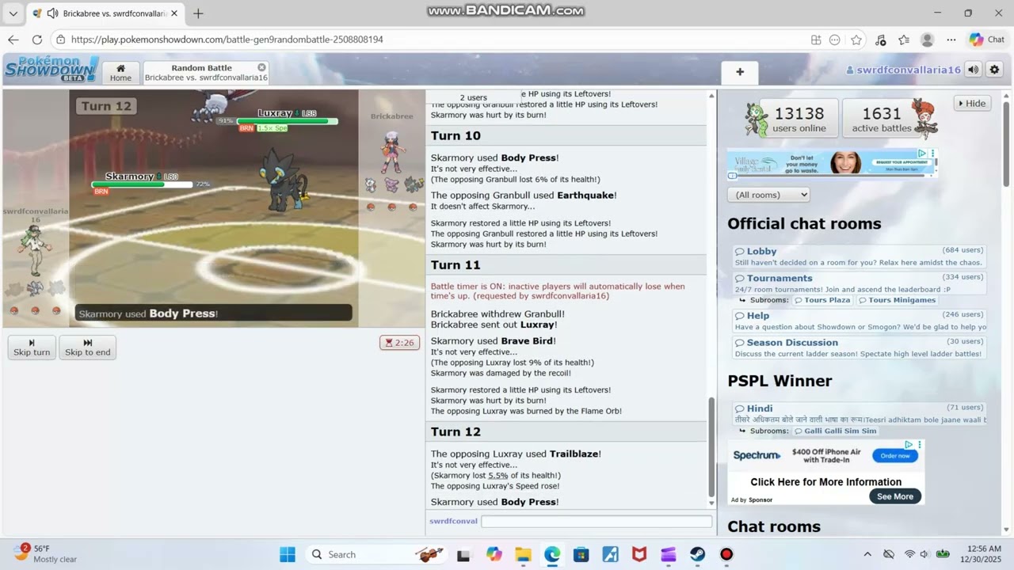The height and width of the screenshot is (570, 1014).
Task: Open the Galli Galli Sim Sim subroom
Action: tap(835, 431)
